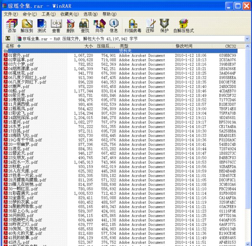
Task: Click PDF icon of 01窗外.pdf
Action: [5, 55]
